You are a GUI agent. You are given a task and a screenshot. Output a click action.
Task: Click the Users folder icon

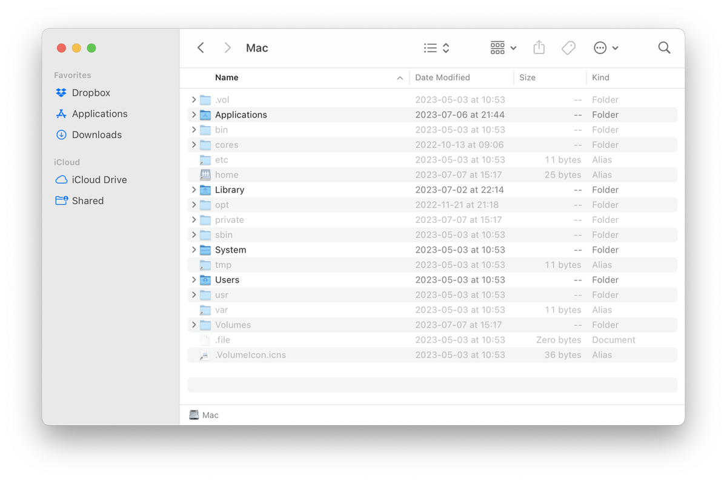point(205,280)
